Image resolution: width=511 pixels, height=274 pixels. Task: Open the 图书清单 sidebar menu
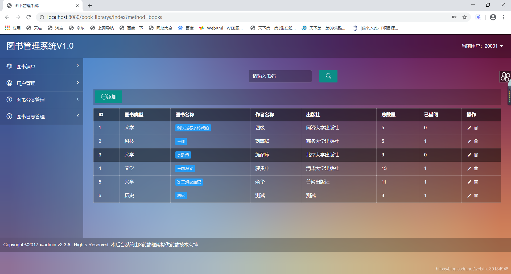pyautogui.click(x=42, y=67)
